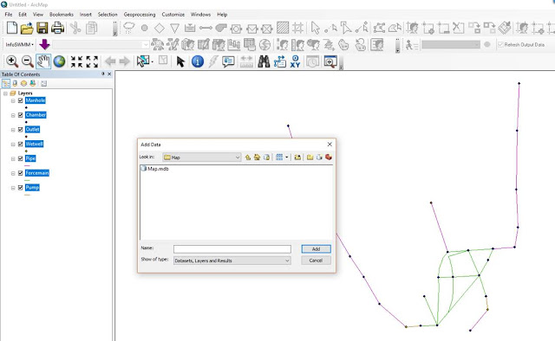The height and width of the screenshot is (341, 555).
Task: Select Features tool in Tools toolbar
Action: tap(142, 61)
